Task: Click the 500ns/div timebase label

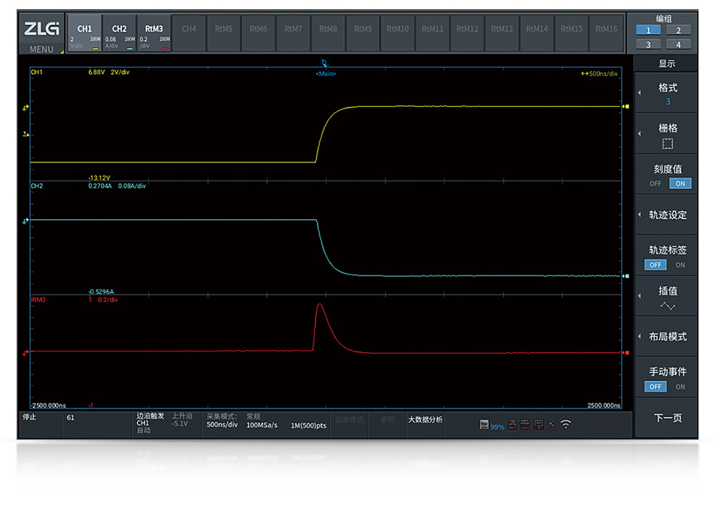Action: pos(600,74)
